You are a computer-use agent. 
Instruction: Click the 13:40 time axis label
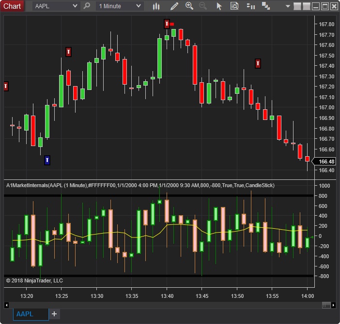[x=167, y=296]
